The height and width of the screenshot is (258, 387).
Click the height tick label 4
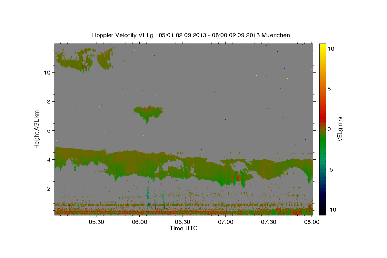49,159
